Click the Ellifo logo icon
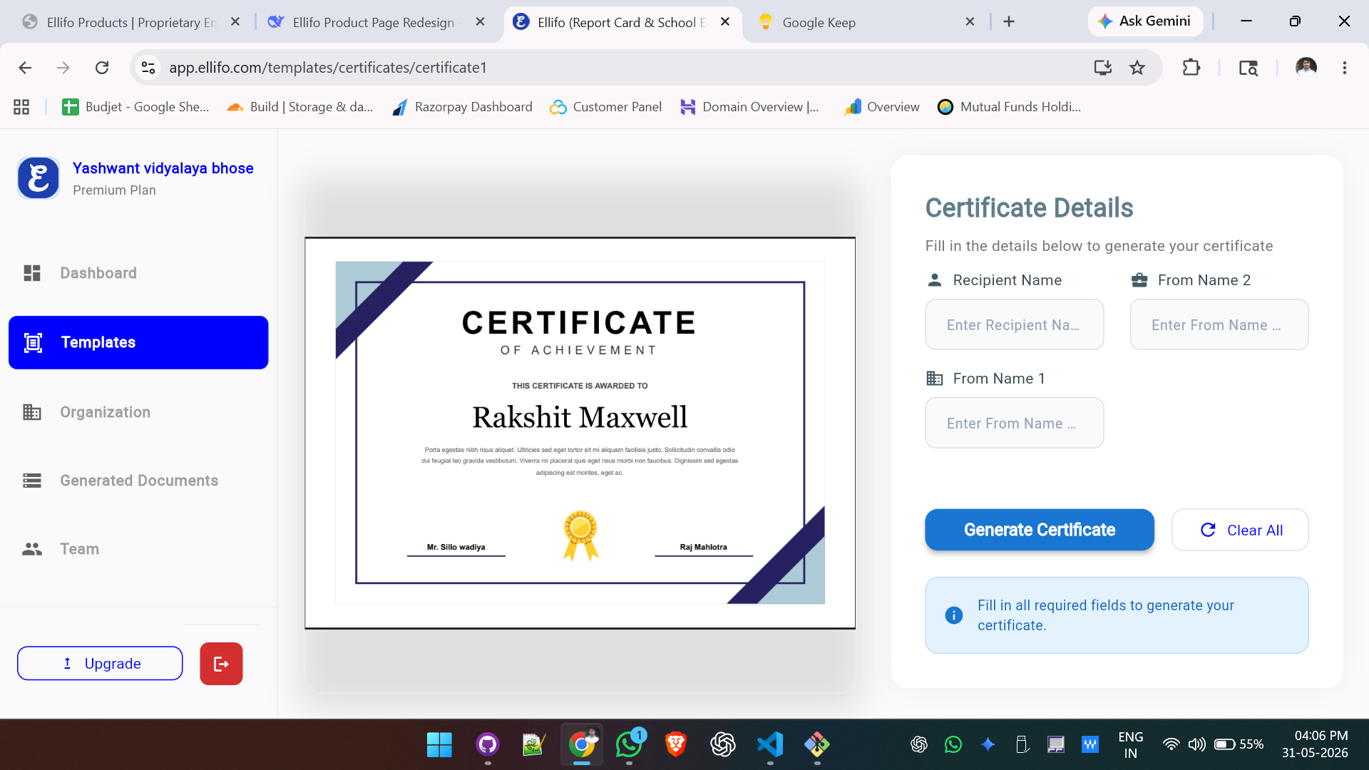The width and height of the screenshot is (1369, 770). (39, 178)
